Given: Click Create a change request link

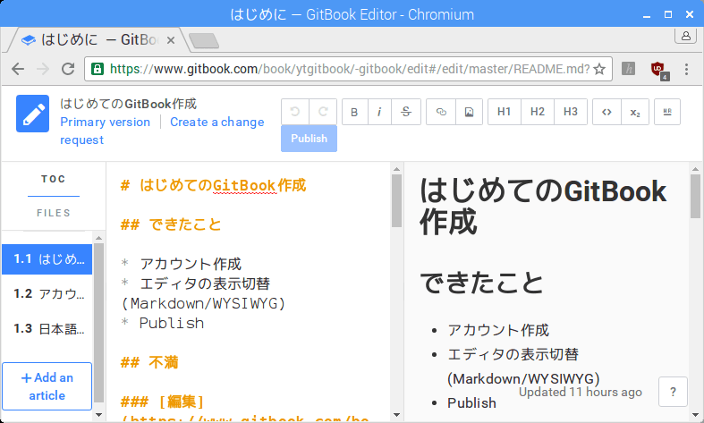Looking at the screenshot, I should coord(162,131).
